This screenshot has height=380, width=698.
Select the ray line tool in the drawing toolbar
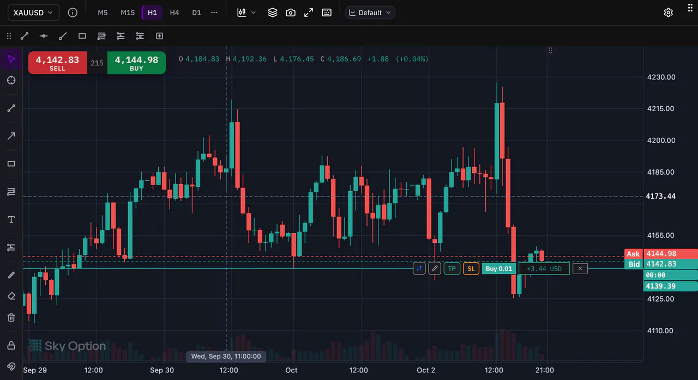[63, 36]
